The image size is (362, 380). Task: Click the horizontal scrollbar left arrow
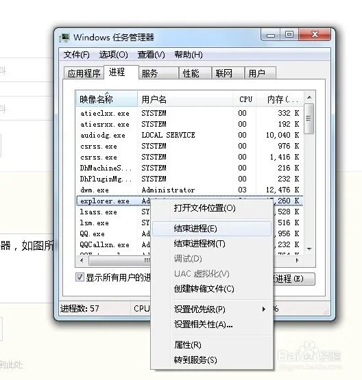(x=82, y=261)
